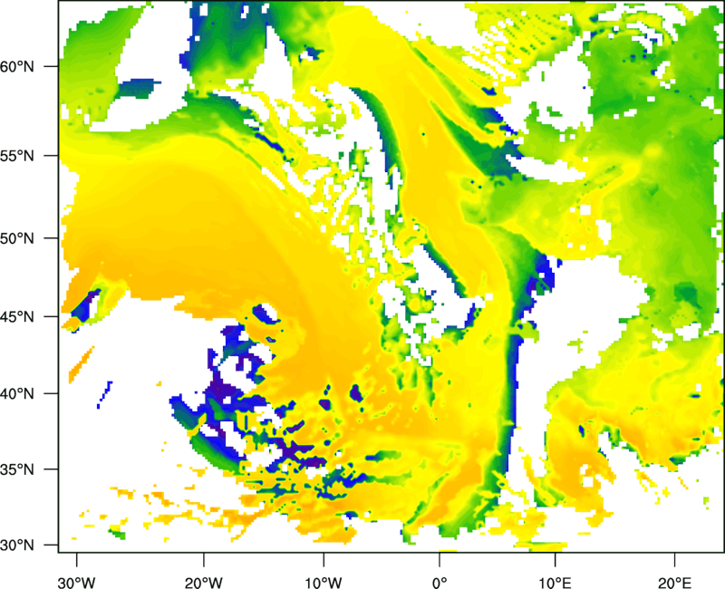Click the 45°N latitude label
The height and width of the screenshot is (589, 725).
tap(17, 316)
